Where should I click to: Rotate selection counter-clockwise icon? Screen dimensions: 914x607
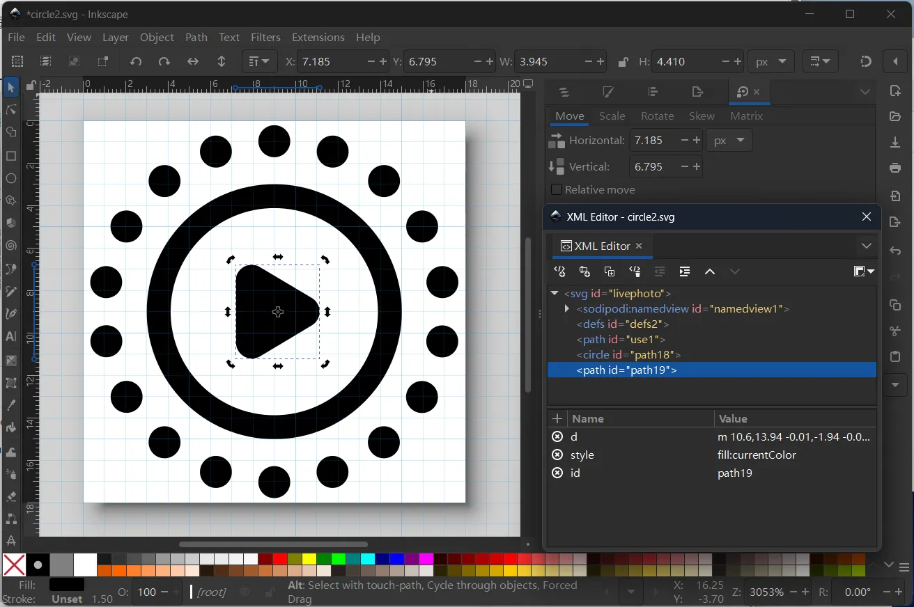click(136, 61)
